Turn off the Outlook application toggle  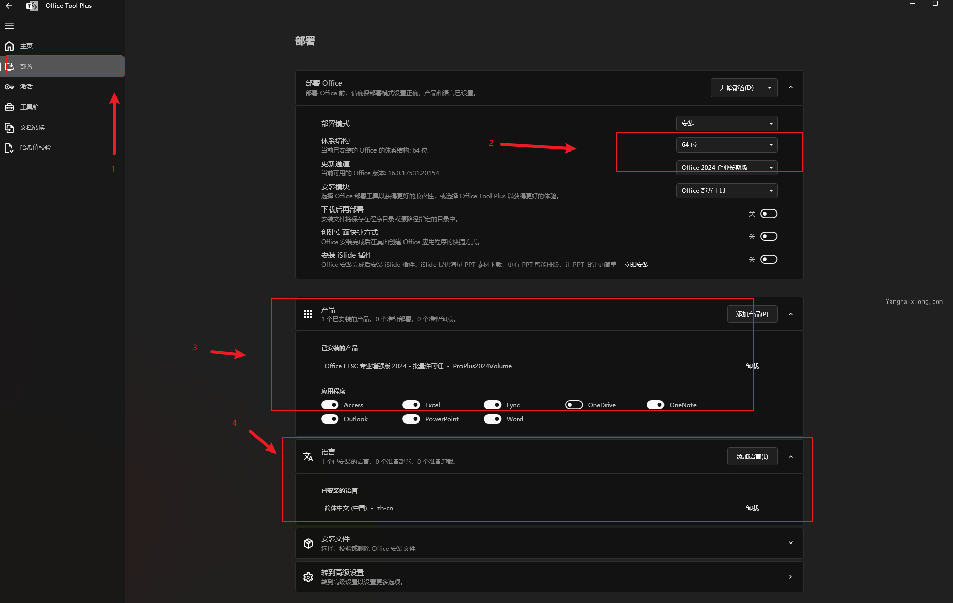pos(330,419)
